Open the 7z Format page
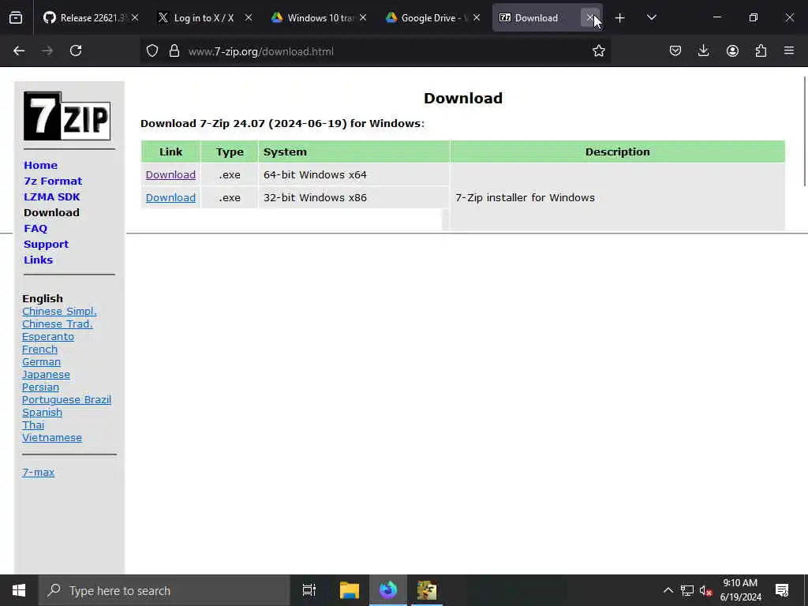Image resolution: width=808 pixels, height=606 pixels. click(53, 181)
